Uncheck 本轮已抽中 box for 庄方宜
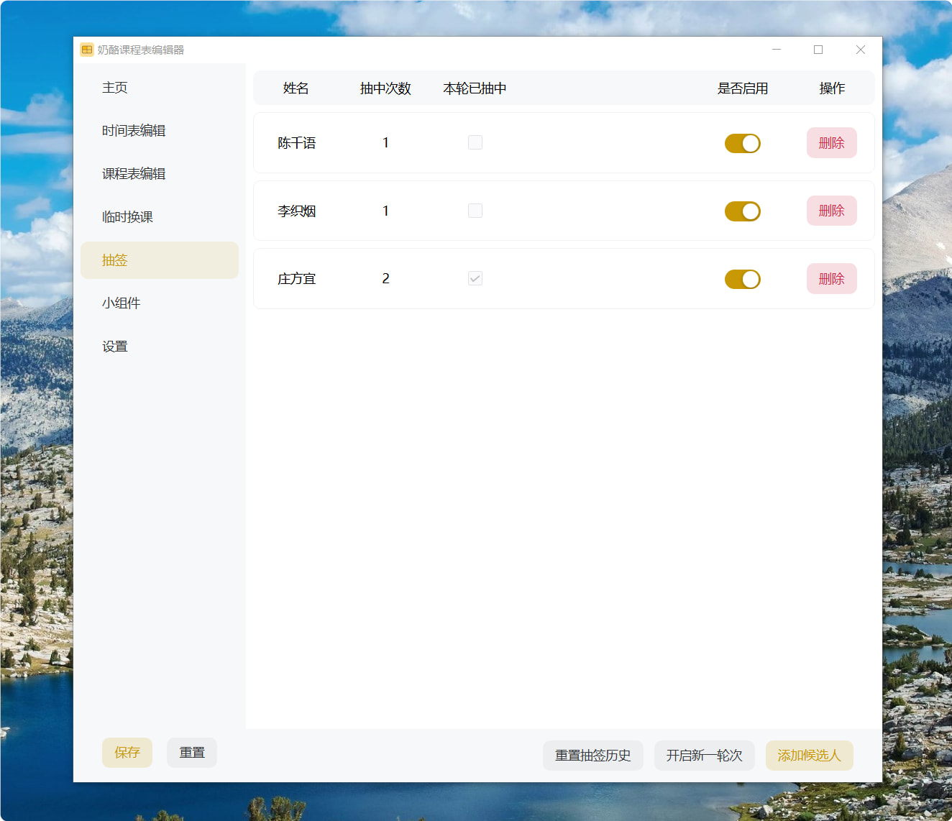952x821 pixels. [475, 278]
